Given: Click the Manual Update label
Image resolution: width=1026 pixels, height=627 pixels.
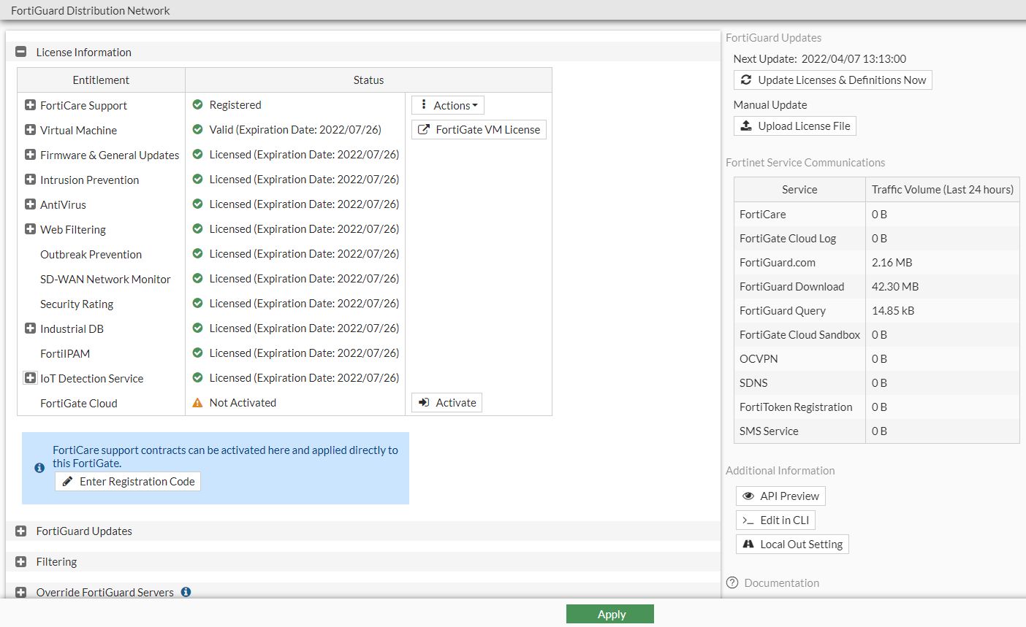Looking at the screenshot, I should [770, 105].
